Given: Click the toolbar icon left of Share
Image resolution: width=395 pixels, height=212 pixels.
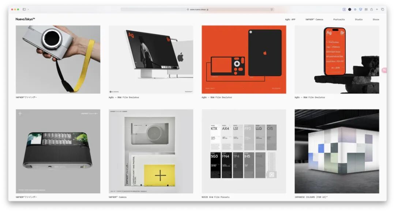Looking at the screenshot, I should [366, 9].
